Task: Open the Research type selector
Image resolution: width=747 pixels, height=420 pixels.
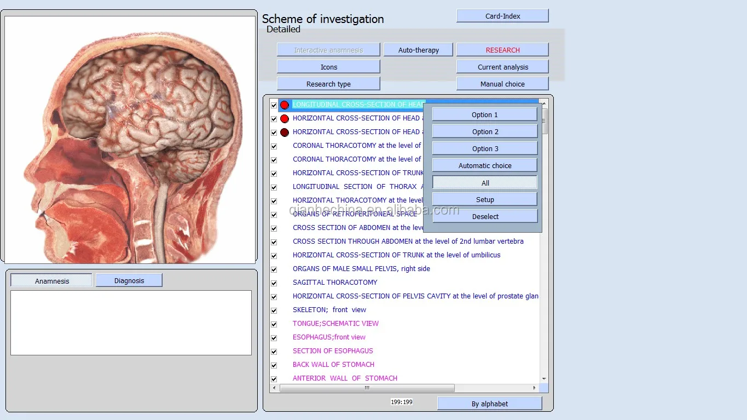Action: (328, 84)
